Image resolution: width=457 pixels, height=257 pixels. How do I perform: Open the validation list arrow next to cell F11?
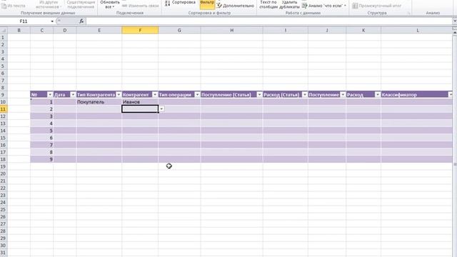(x=161, y=109)
